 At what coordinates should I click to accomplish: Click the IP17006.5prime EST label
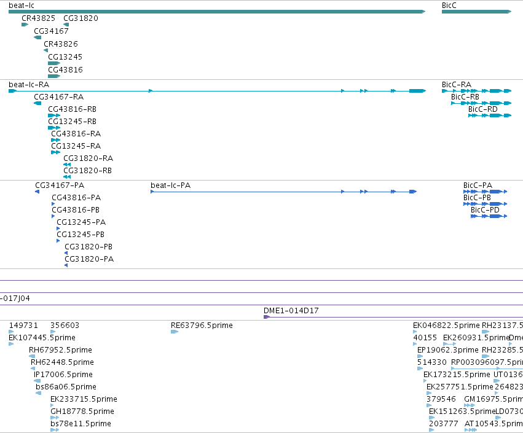tap(63, 375)
